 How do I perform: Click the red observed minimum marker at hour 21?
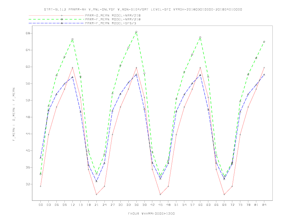(x=96, y=194)
